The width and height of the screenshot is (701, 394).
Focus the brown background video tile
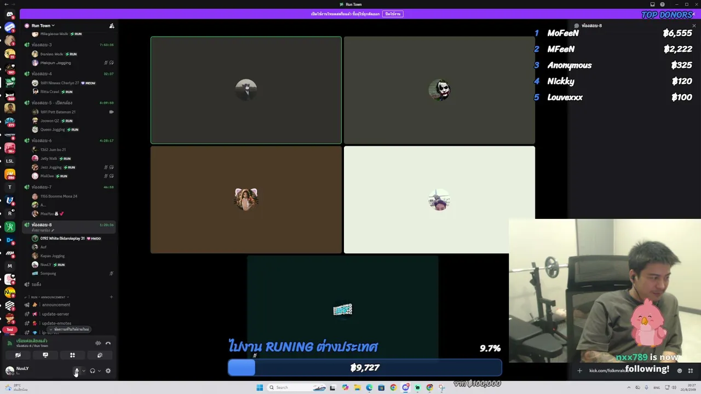click(x=246, y=200)
